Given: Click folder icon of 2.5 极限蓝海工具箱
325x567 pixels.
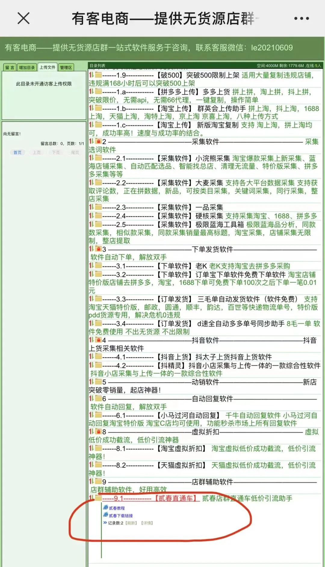Looking at the screenshot, I should pos(98,224).
